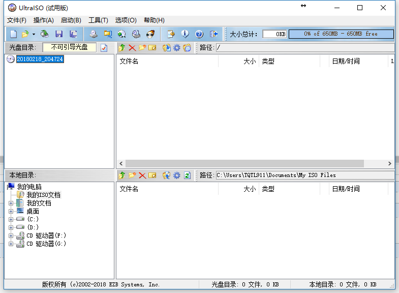Expand the CD 驱动器(F:) node
The width and height of the screenshot is (399, 293).
click(11, 236)
